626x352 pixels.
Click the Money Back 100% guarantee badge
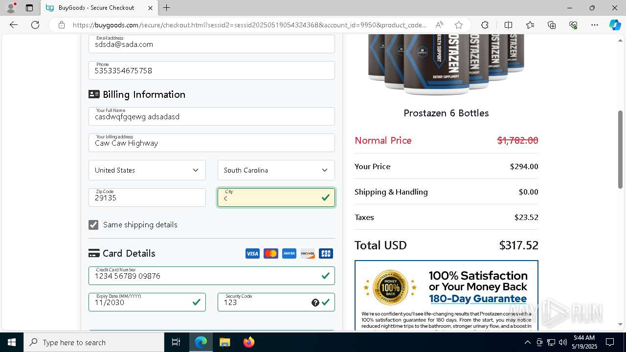click(390, 287)
